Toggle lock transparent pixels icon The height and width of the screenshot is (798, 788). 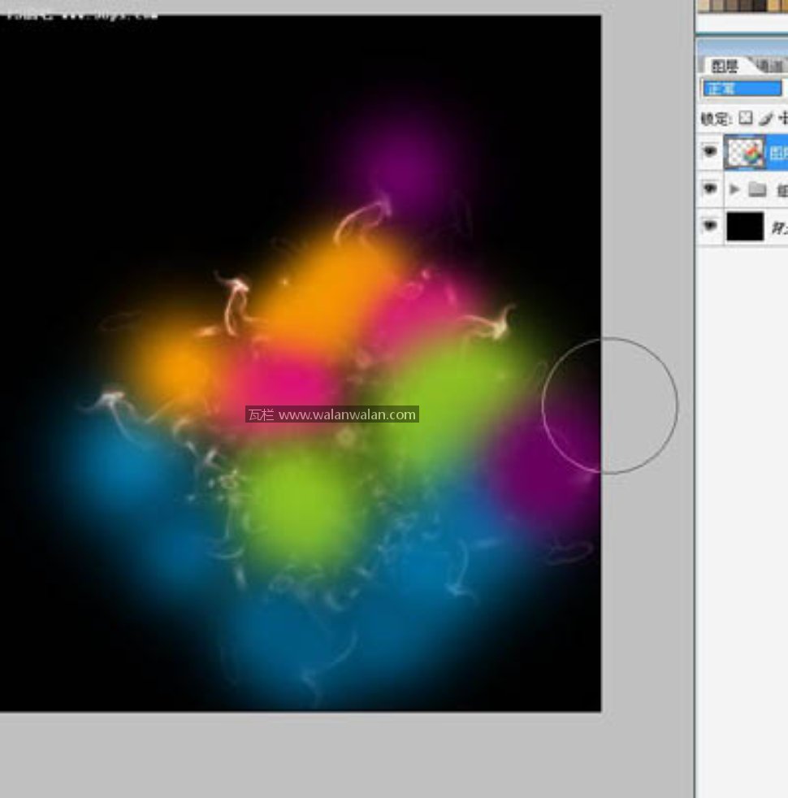tap(745, 119)
